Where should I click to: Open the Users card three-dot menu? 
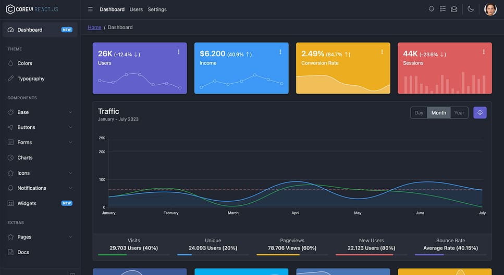coord(179,52)
